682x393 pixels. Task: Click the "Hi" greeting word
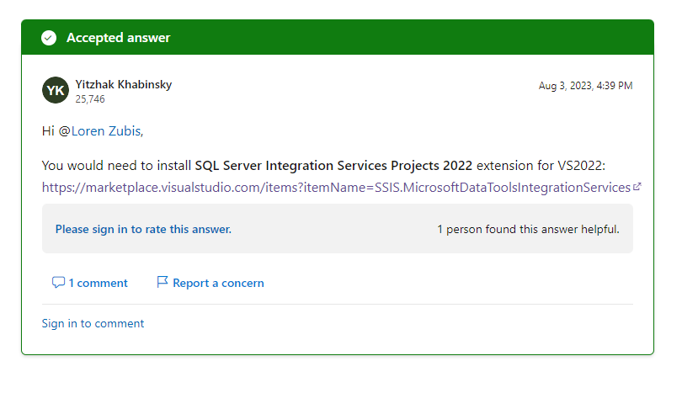48,130
